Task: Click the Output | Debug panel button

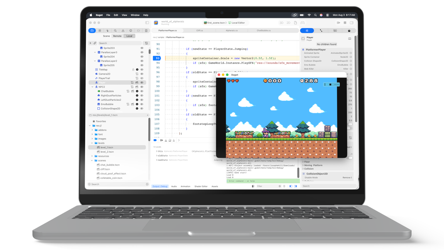Action: pos(160,186)
